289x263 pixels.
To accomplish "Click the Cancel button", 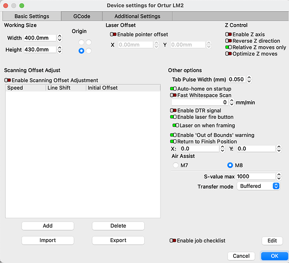I will 241,256.
